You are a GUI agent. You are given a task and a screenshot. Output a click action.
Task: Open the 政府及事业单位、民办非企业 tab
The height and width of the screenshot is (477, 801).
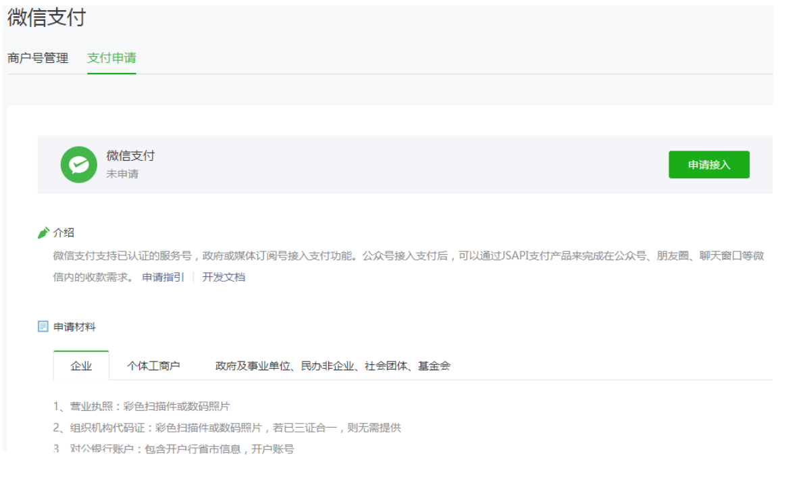[x=333, y=366]
